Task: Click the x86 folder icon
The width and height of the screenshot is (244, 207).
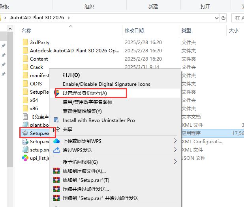Action: pos(25,108)
